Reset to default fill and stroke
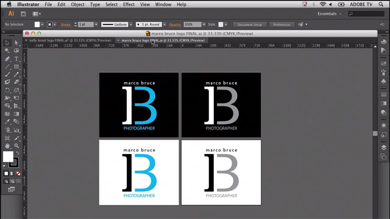 (5, 166)
